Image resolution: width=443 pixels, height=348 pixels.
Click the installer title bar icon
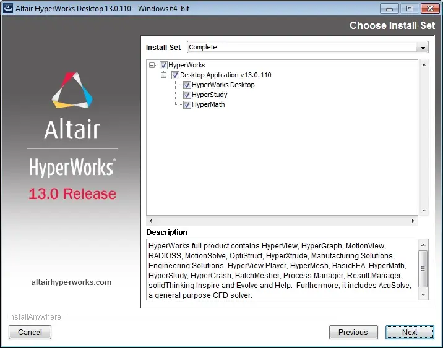8,9
